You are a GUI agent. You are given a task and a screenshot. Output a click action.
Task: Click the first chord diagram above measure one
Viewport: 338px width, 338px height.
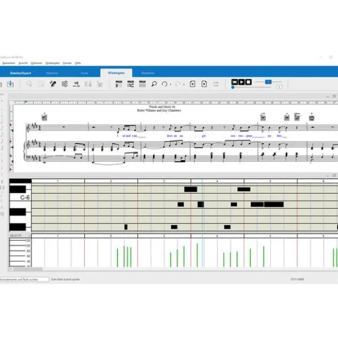44,117
